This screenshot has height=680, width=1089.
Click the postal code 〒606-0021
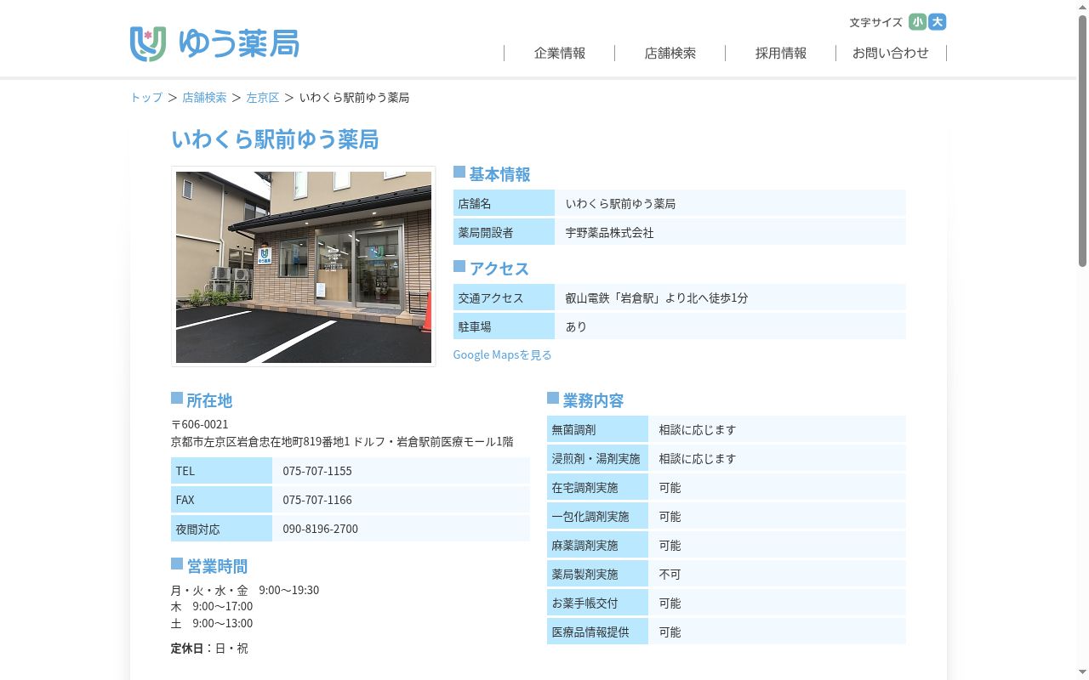click(x=200, y=424)
